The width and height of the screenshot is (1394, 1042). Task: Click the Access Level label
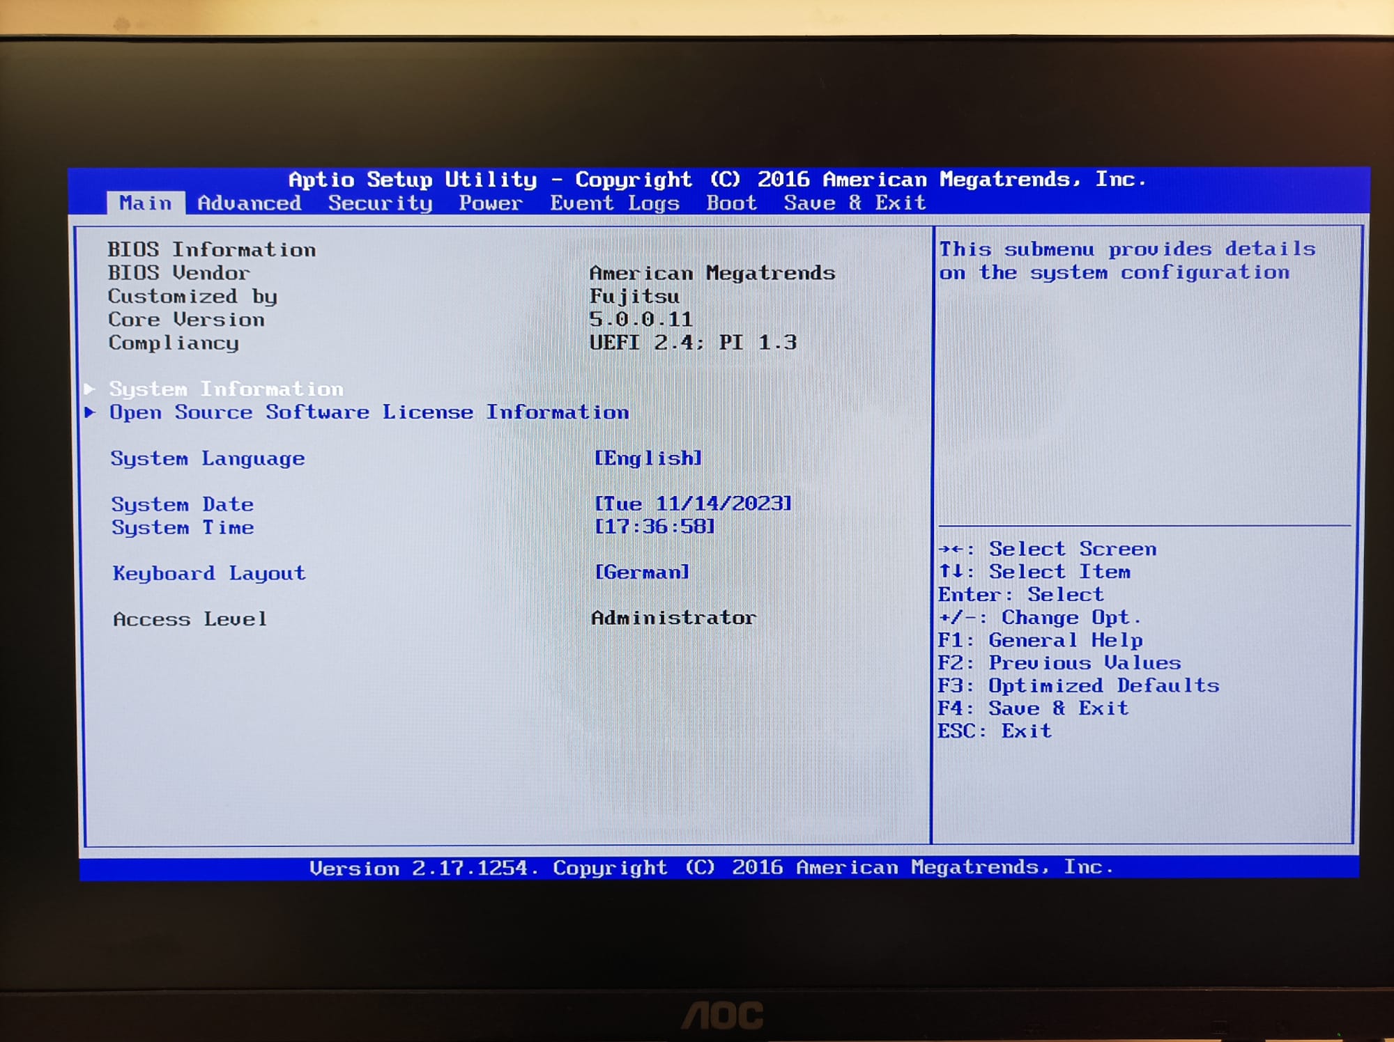tap(190, 619)
